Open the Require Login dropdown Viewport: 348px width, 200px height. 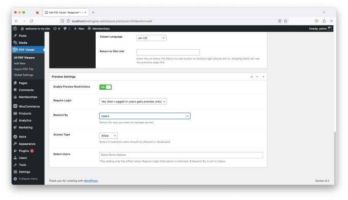[x=133, y=102]
